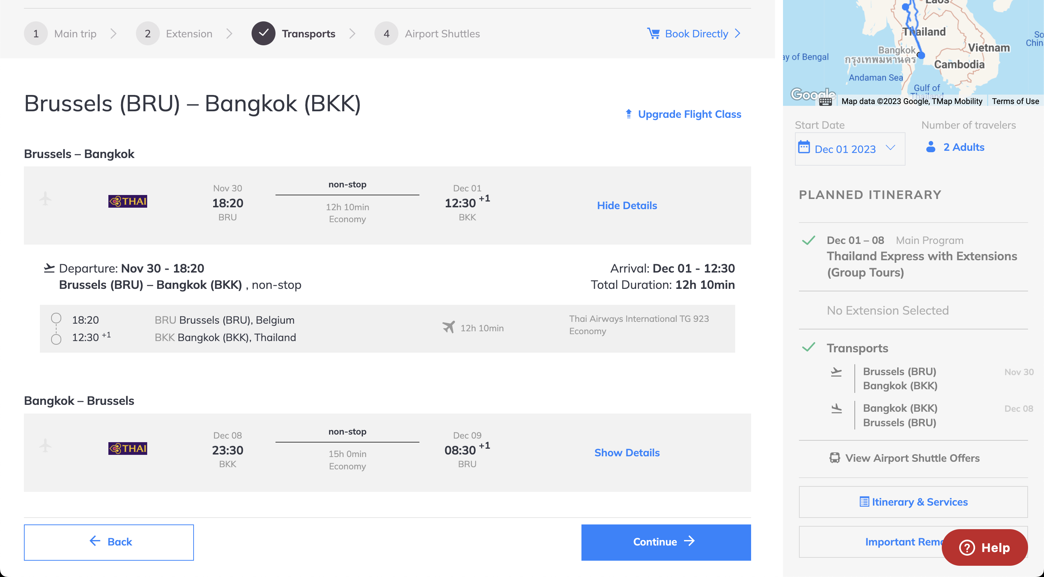Click Thailand Express with Extensions itinerary title
Screen dimensions: 1044x577
click(921, 264)
